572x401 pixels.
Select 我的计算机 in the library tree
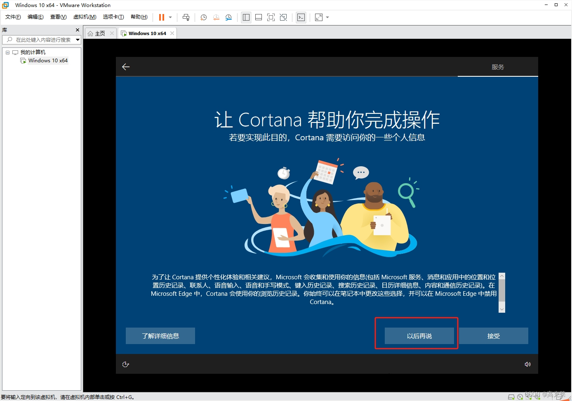tap(33, 52)
